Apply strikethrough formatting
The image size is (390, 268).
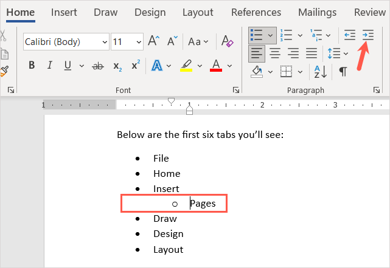pyautogui.click(x=97, y=66)
